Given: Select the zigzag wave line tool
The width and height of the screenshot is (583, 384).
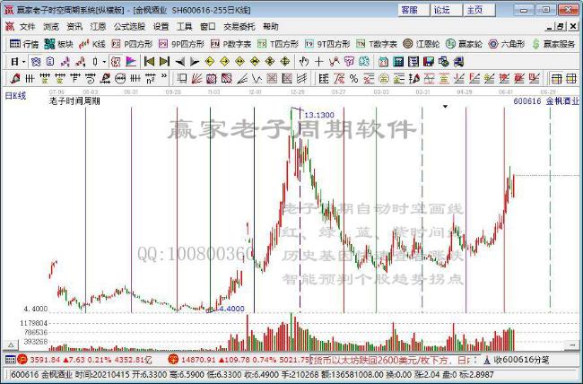Looking at the screenshot, I should point(257,79).
